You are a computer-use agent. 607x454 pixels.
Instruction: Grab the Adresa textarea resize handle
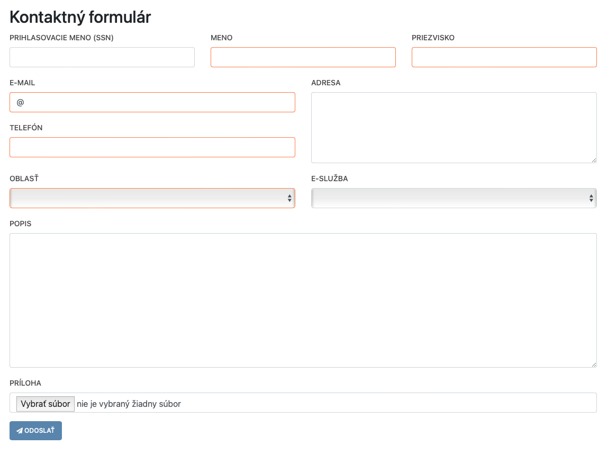point(594,160)
